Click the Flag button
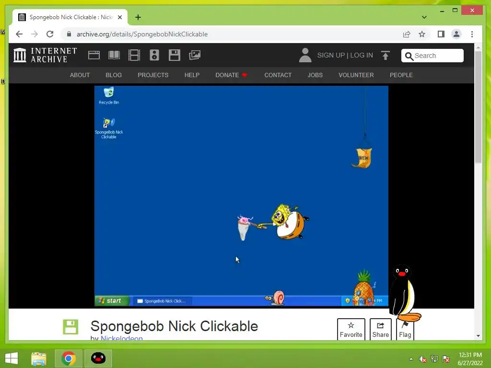491x368 pixels. click(x=405, y=331)
